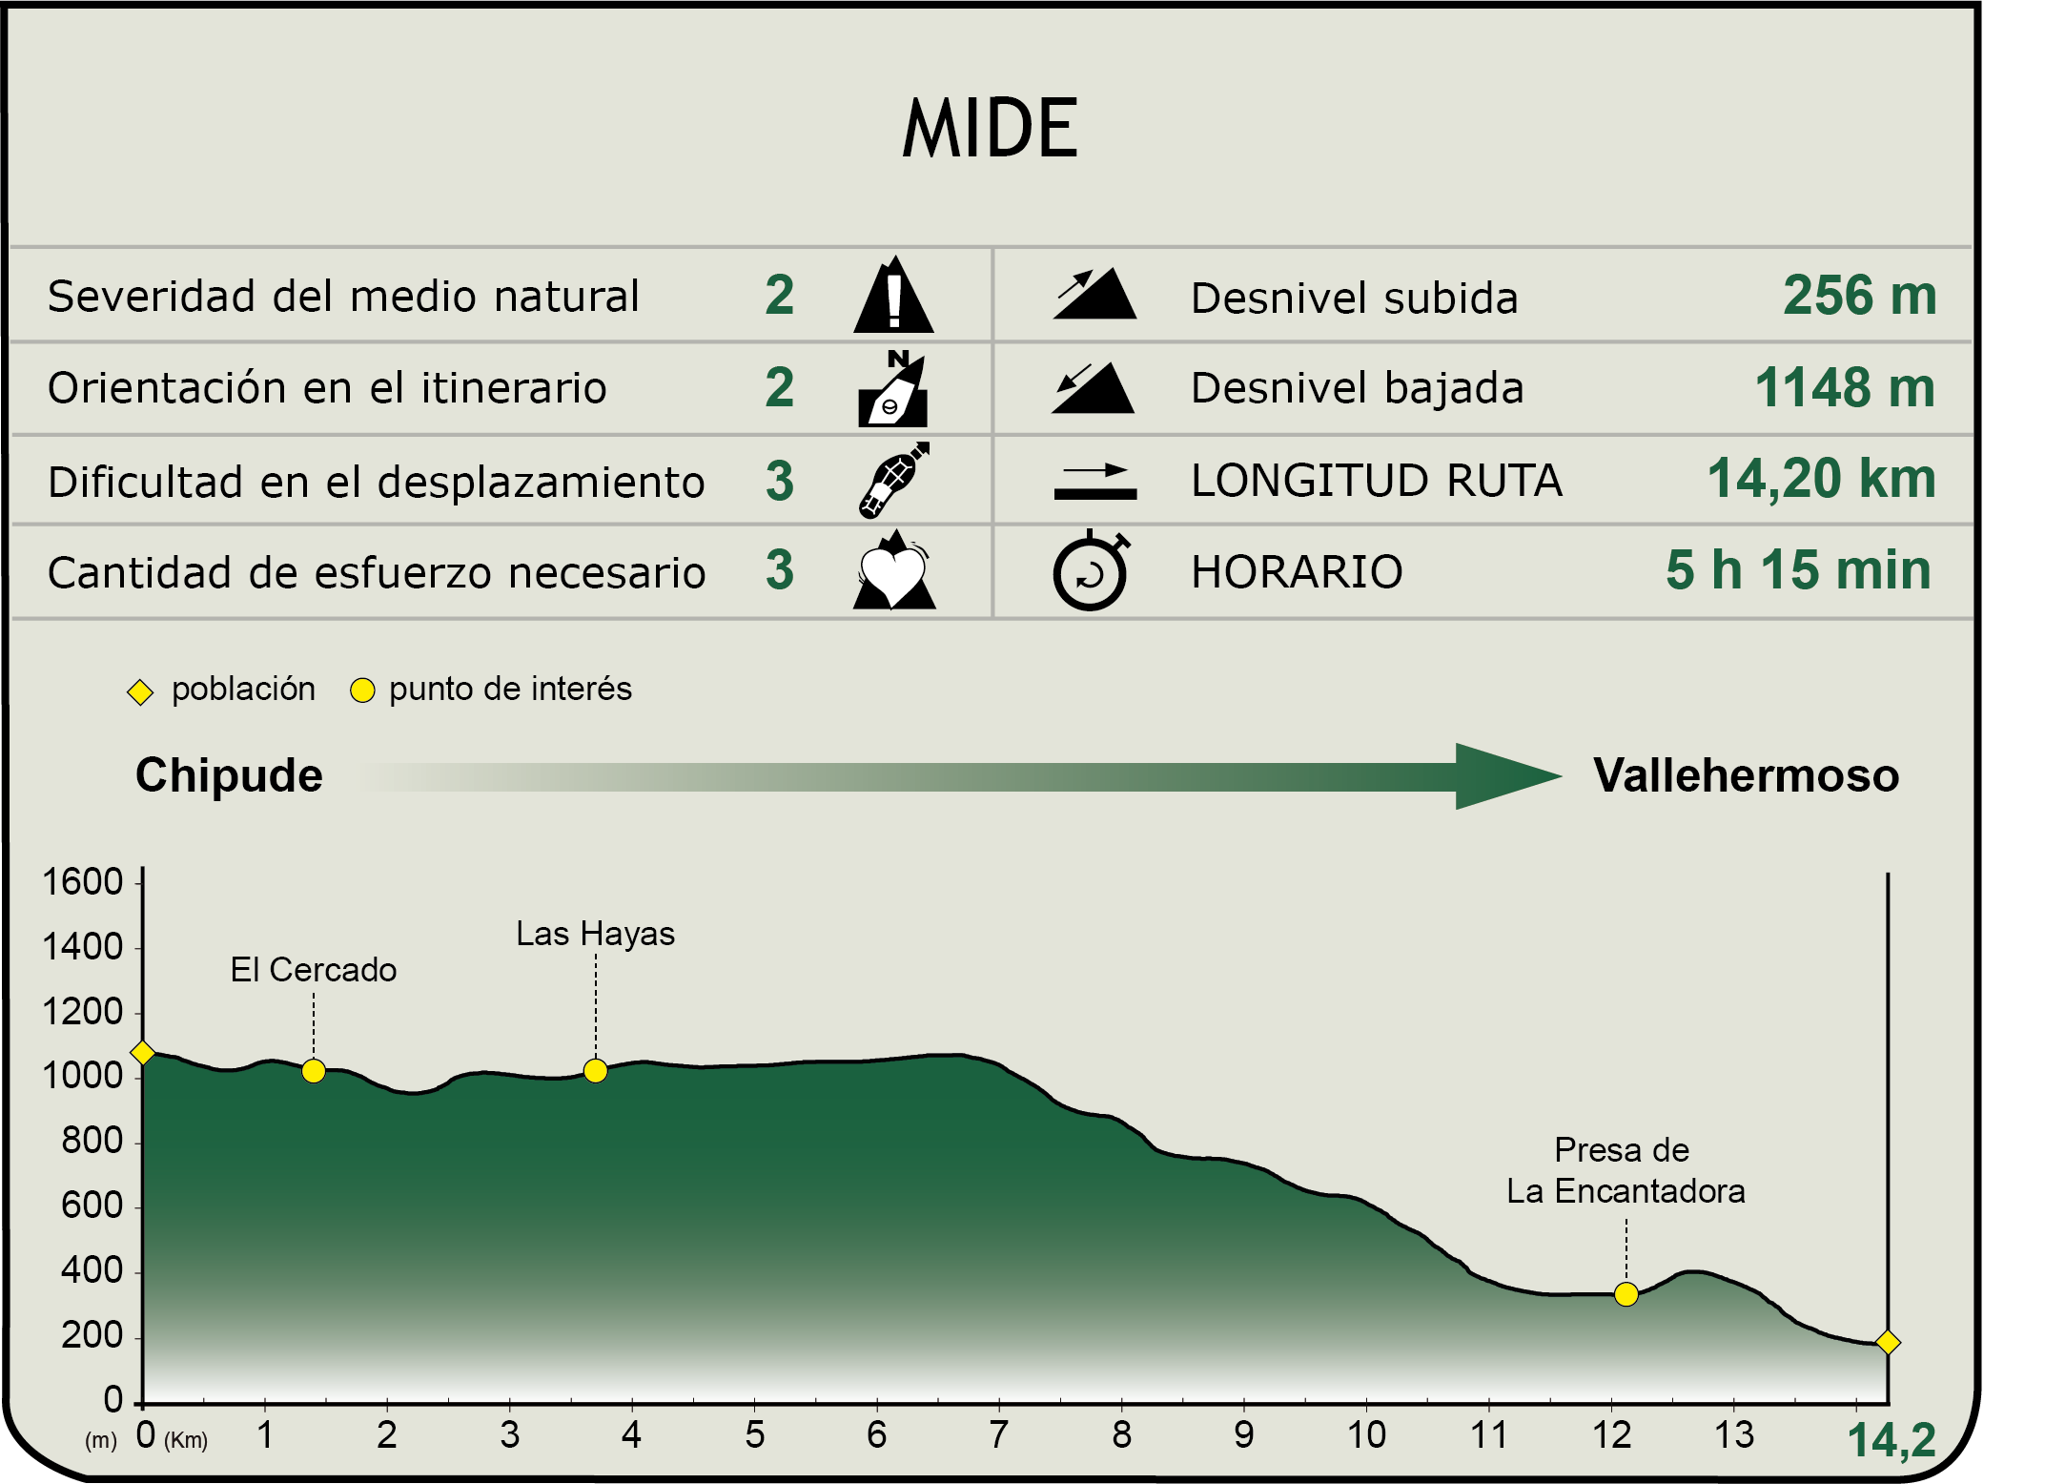Click the Vallehermoso end diamond marker
The image size is (2045, 1484).
pyautogui.click(x=1888, y=1342)
